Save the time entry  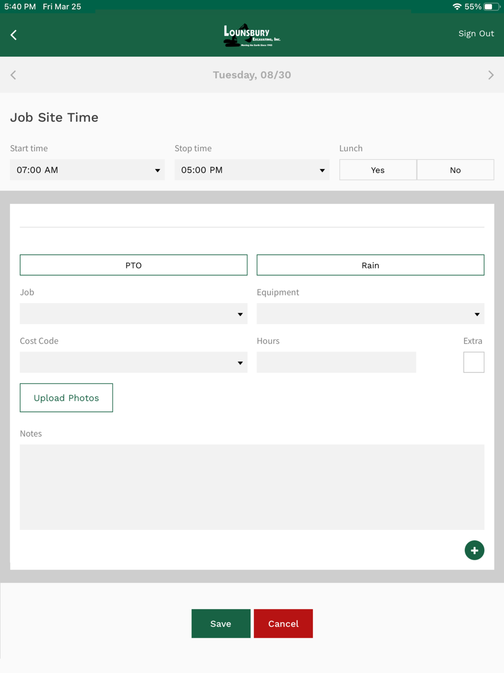221,624
